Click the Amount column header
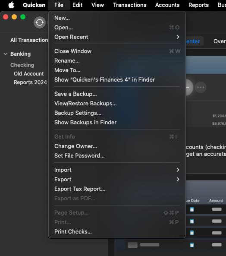Screen dimensions: 226x256 (216, 201)
